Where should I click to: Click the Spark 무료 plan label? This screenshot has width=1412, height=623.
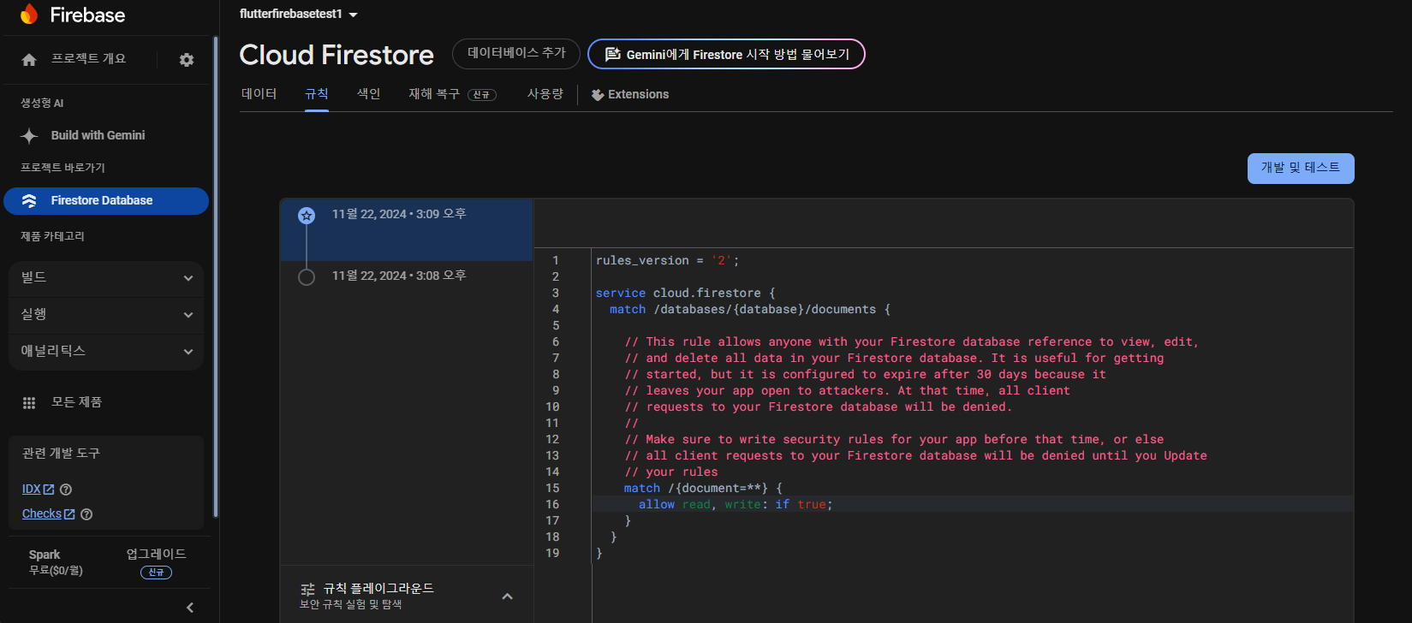(57, 562)
